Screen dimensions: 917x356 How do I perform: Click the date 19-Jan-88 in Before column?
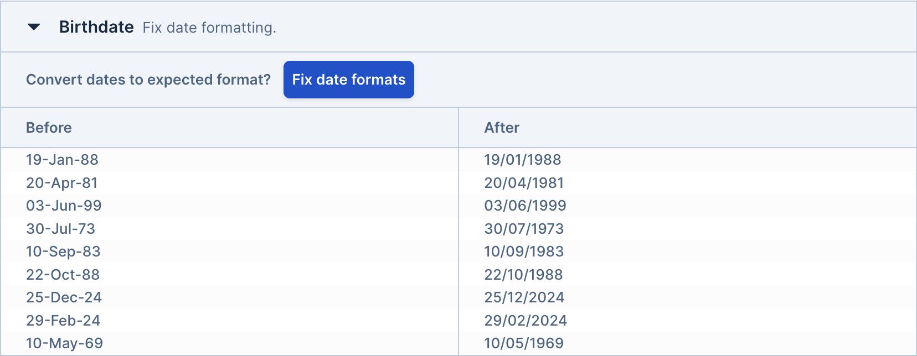[62, 160]
